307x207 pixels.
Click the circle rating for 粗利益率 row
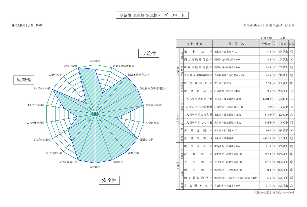point(291,51)
